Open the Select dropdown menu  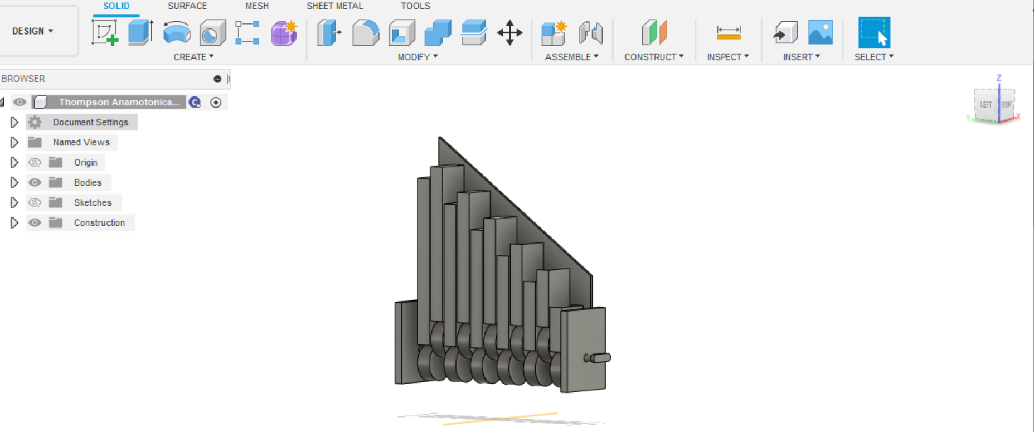[x=874, y=57]
